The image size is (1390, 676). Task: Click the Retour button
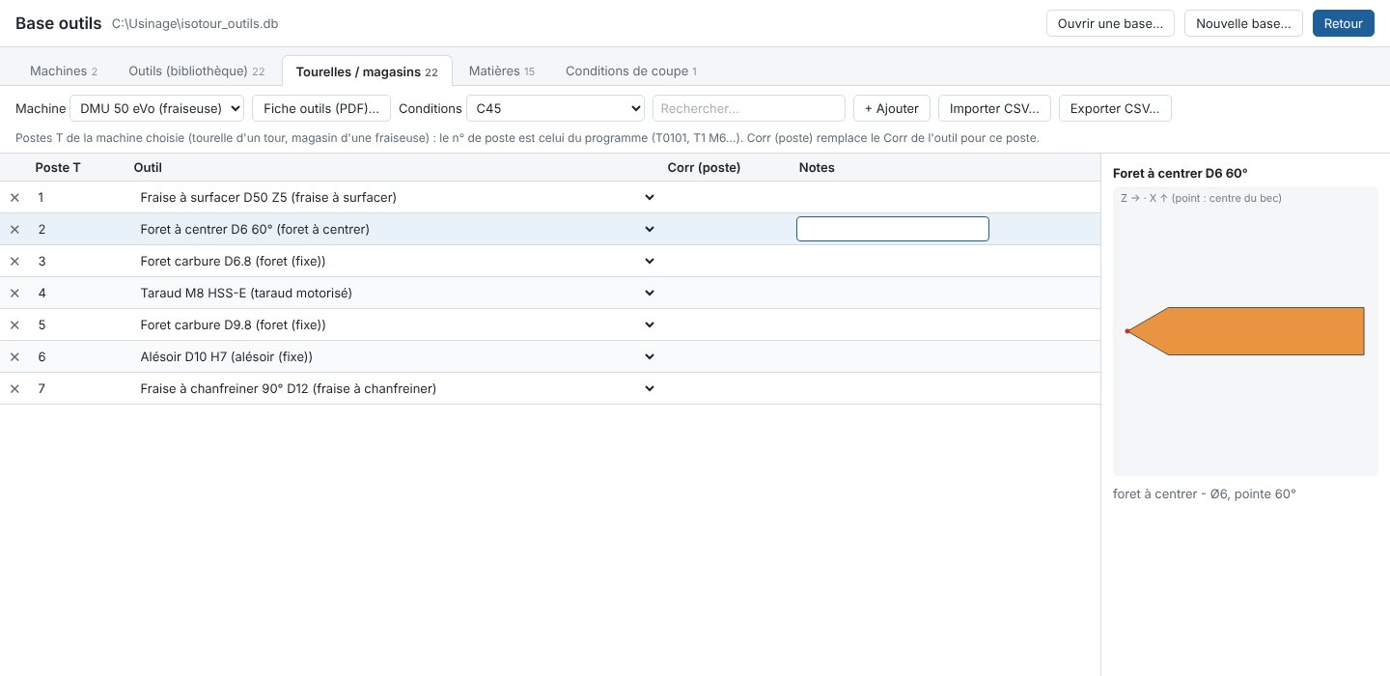1344,23
